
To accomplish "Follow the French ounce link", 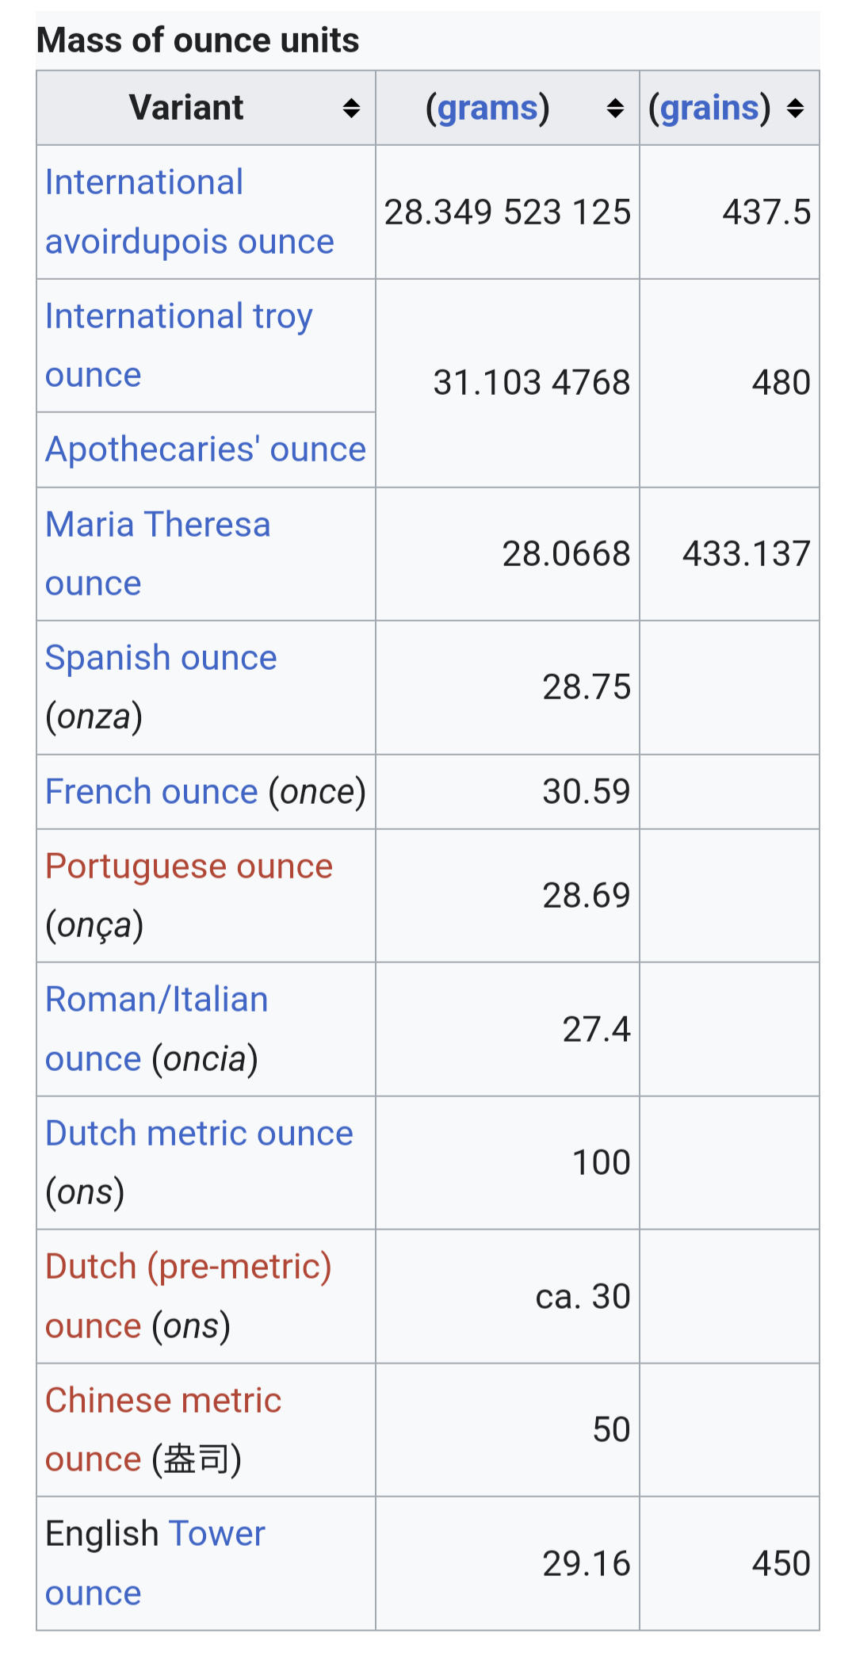I will [x=151, y=792].
